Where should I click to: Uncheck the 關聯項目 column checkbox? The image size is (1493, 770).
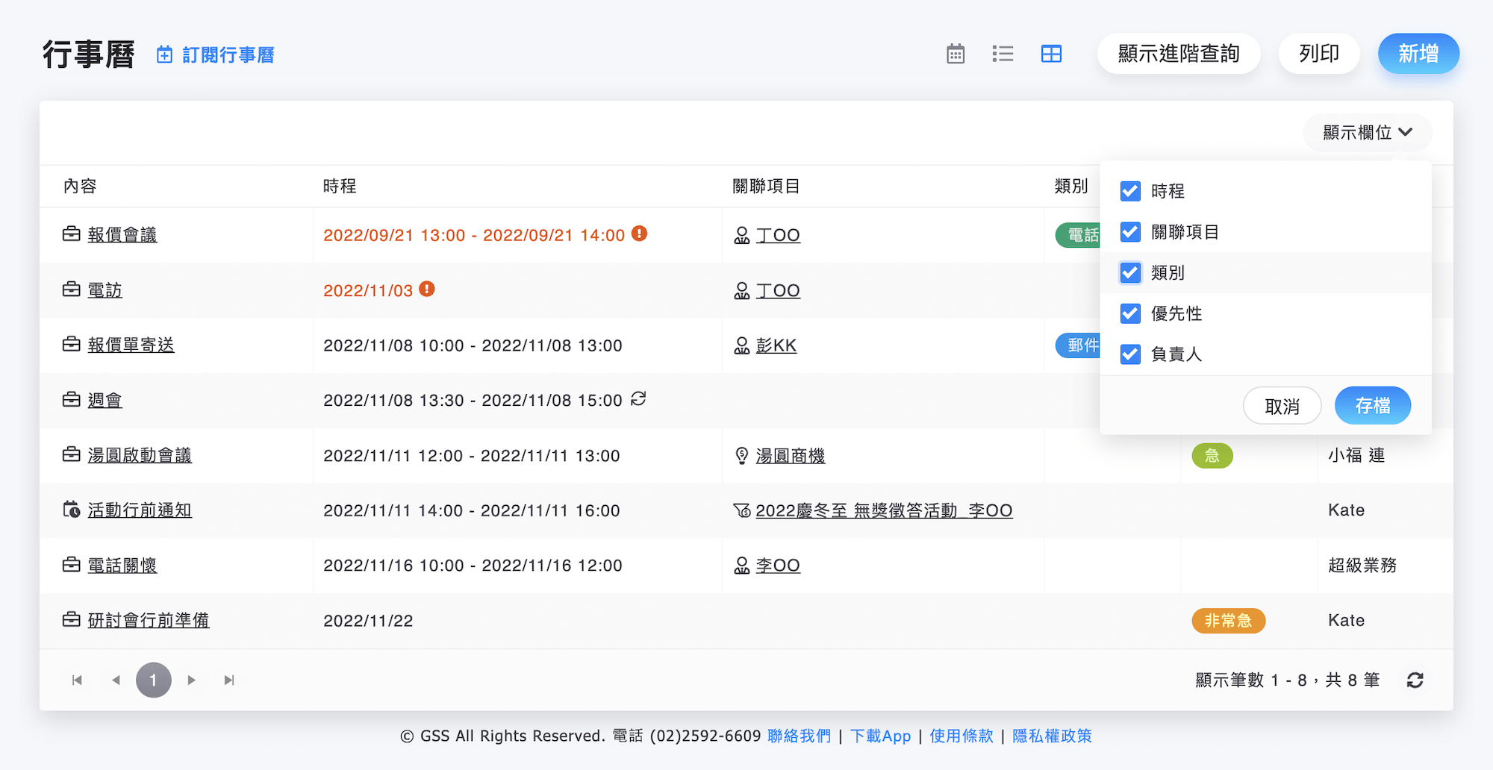(x=1130, y=232)
